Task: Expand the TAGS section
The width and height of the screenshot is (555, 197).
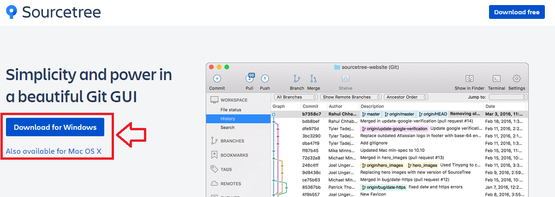Action: (226, 169)
